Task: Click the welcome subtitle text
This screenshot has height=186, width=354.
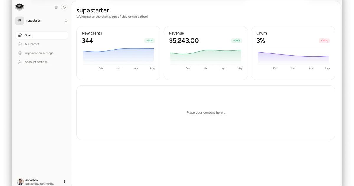Action: (x=112, y=17)
